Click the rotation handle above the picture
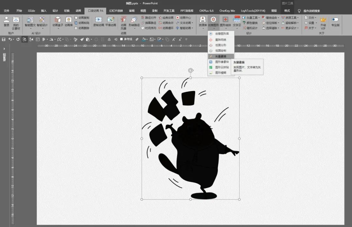 coord(191,70)
